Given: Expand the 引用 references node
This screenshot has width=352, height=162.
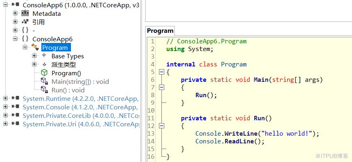Looking at the screenshot, I should point(15,22).
